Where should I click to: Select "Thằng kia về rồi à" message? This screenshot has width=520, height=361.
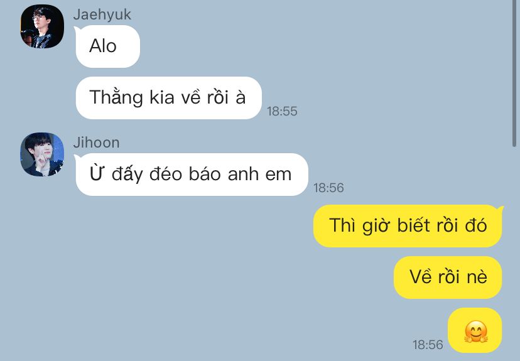tap(168, 98)
